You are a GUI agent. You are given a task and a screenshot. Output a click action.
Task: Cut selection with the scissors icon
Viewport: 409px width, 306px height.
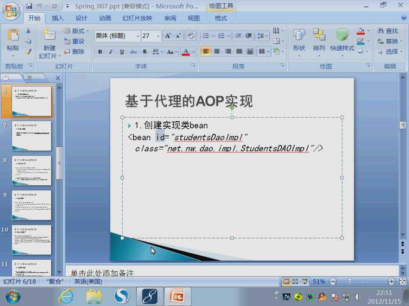[28, 31]
